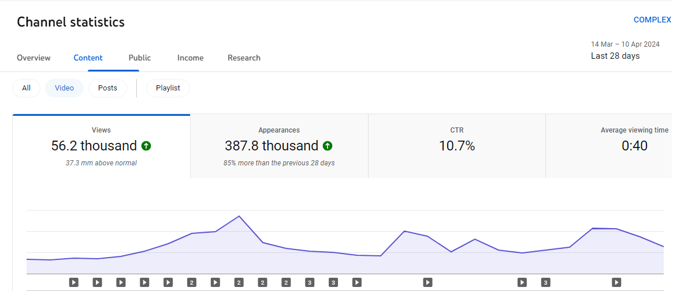
Task: Toggle the Posts filter chip
Action: pyautogui.click(x=107, y=88)
